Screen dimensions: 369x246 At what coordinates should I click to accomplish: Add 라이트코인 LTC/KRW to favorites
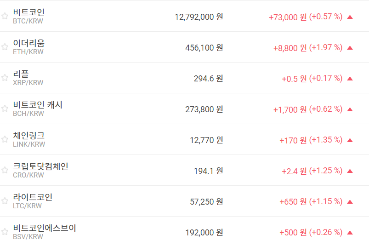5,201
